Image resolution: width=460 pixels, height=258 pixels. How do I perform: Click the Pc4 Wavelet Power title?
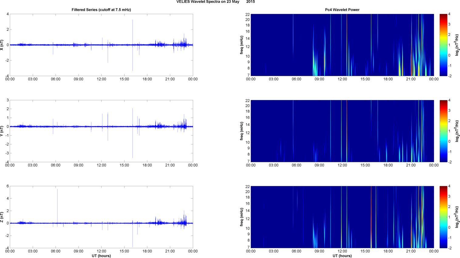342,10
